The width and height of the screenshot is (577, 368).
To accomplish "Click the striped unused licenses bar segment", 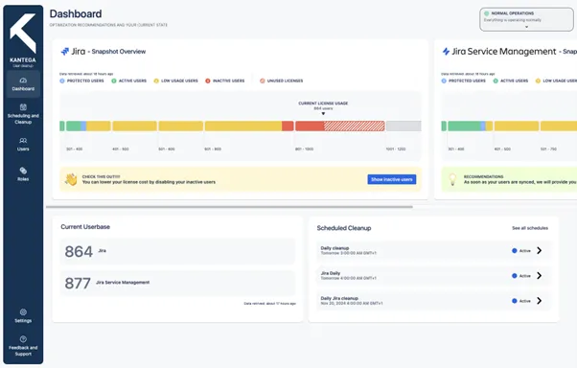I will pyautogui.click(x=354, y=126).
